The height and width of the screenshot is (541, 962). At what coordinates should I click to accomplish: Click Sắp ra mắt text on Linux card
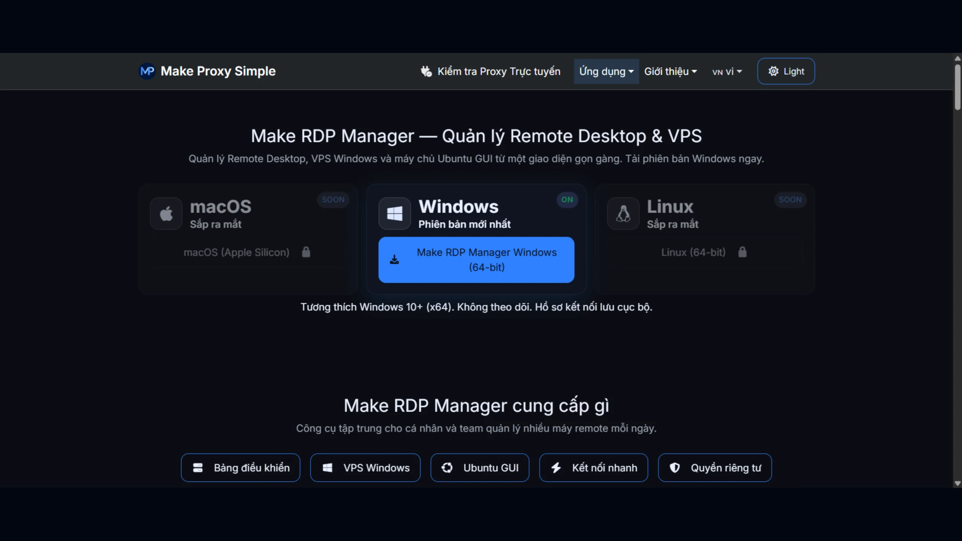673,224
